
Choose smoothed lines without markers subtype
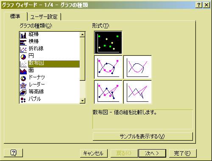click(137, 67)
